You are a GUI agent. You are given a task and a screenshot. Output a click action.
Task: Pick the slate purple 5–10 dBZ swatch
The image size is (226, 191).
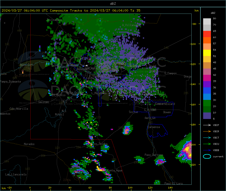coord(207,116)
